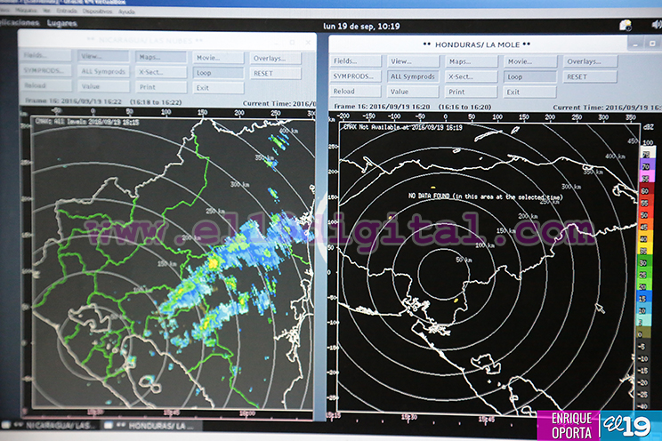
Task: Click Print in the Honduras/La Mole window
Action: pyautogui.click(x=472, y=92)
